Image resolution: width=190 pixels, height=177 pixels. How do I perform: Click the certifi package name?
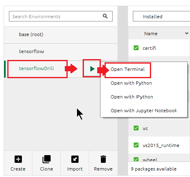149,48
